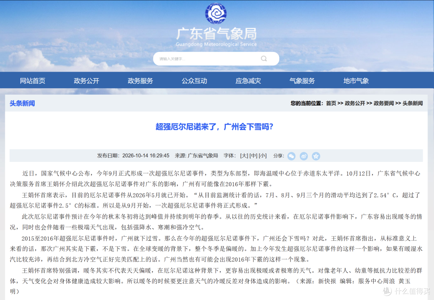434x300 pixels.
Task: Share article via QQ Zone star icon
Action: point(316,156)
